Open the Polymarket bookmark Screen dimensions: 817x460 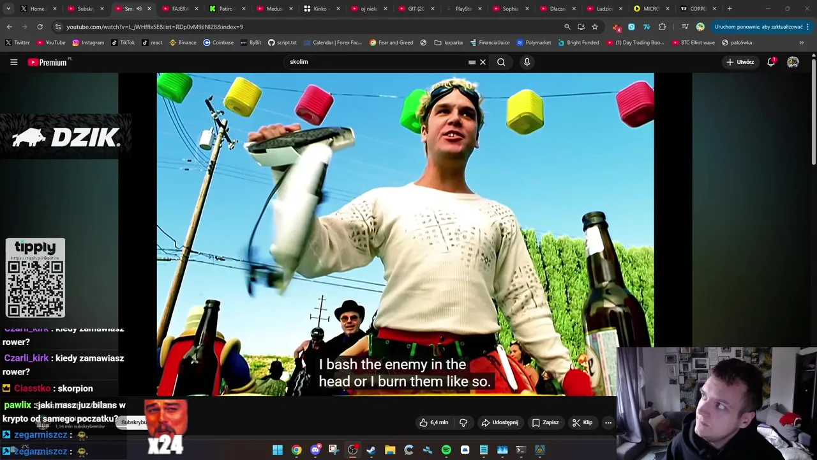[534, 43]
